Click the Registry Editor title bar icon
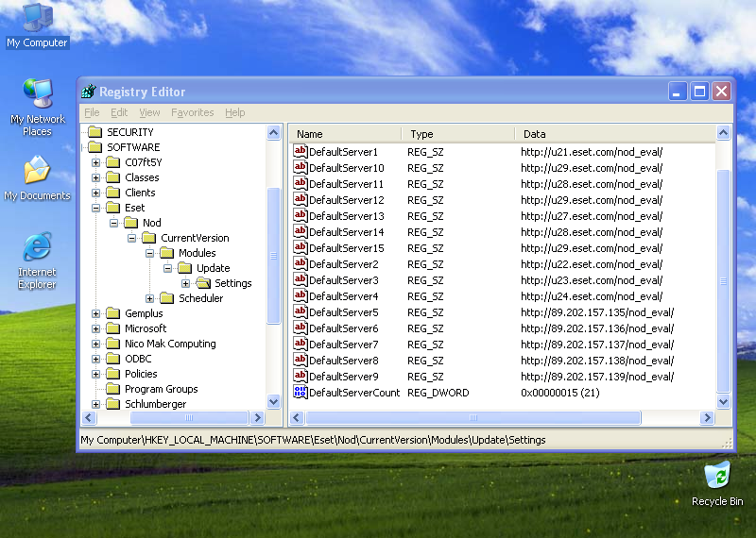The height and width of the screenshot is (538, 756). coord(89,91)
